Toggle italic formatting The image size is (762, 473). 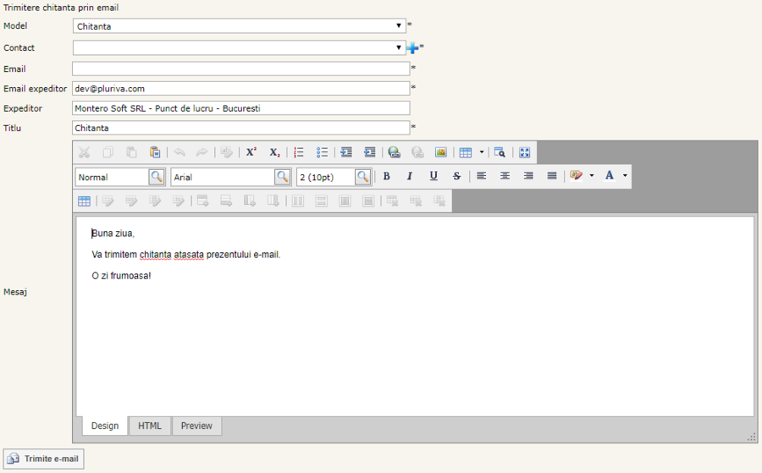pos(410,176)
